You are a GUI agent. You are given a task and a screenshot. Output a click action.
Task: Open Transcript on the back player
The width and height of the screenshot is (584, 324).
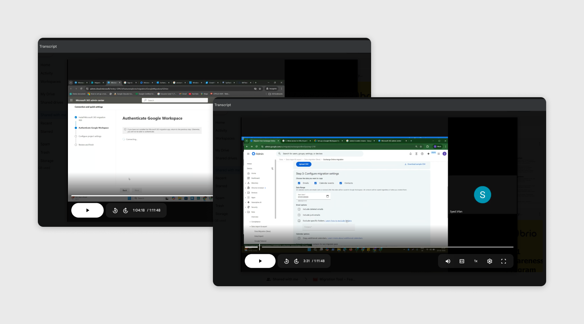tap(48, 47)
